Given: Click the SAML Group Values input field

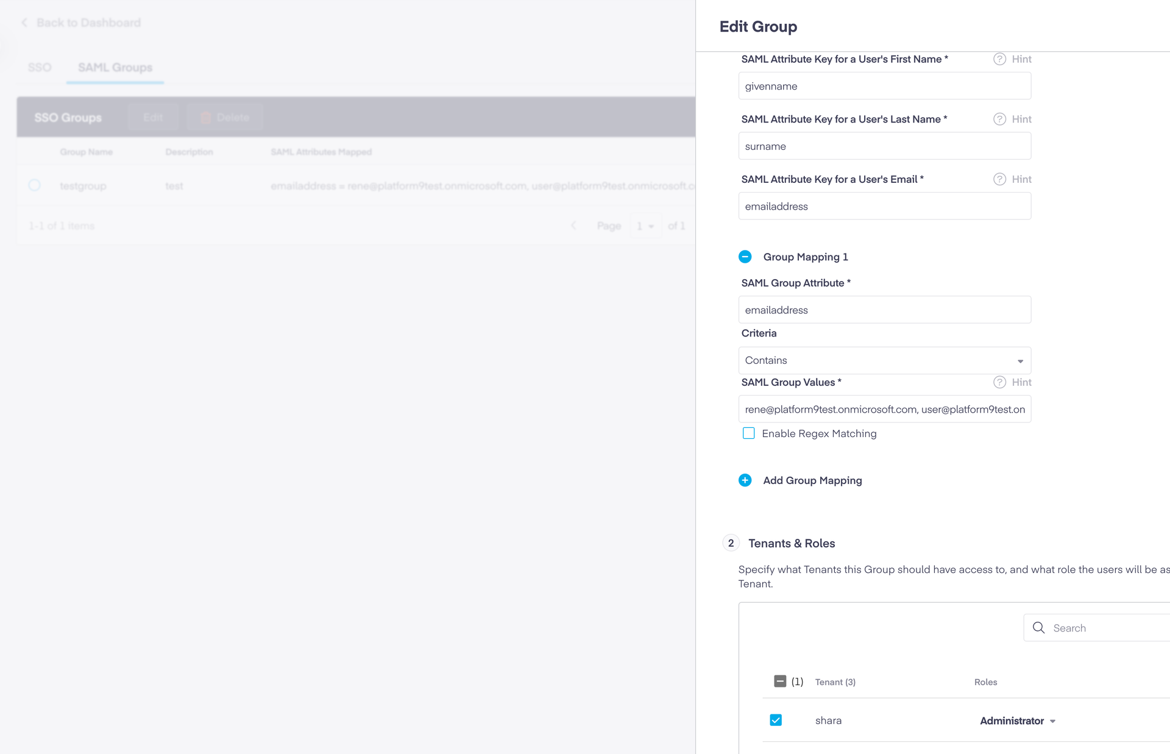Looking at the screenshot, I should click(x=884, y=409).
